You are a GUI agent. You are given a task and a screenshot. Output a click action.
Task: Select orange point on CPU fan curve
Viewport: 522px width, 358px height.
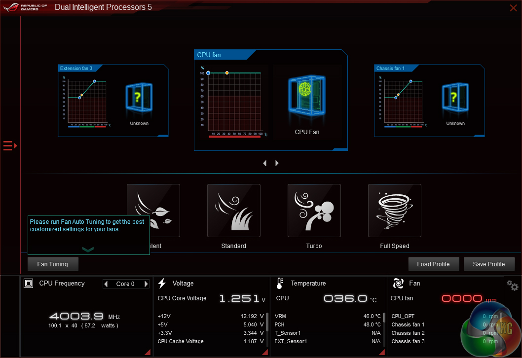coord(227,73)
